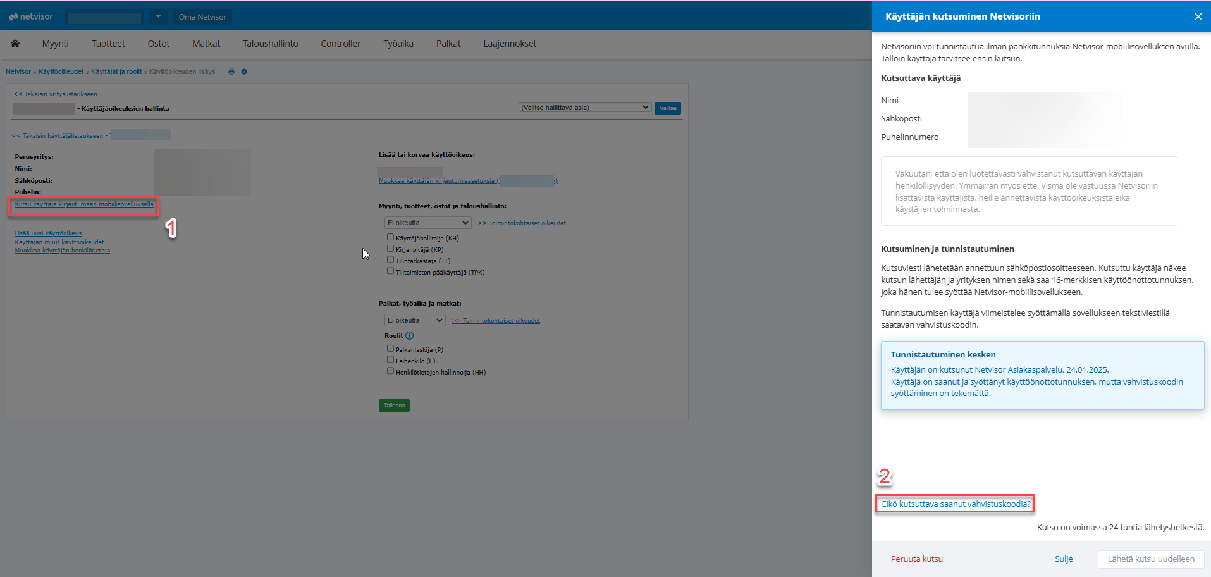This screenshot has width=1211, height=577.
Task: Open the Matkat menu
Action: click(x=206, y=44)
